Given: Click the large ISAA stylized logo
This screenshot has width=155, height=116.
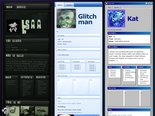Looking at the screenshot, I should 32,26.
